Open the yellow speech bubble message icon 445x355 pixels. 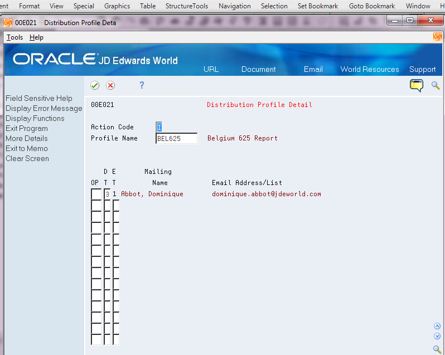417,86
